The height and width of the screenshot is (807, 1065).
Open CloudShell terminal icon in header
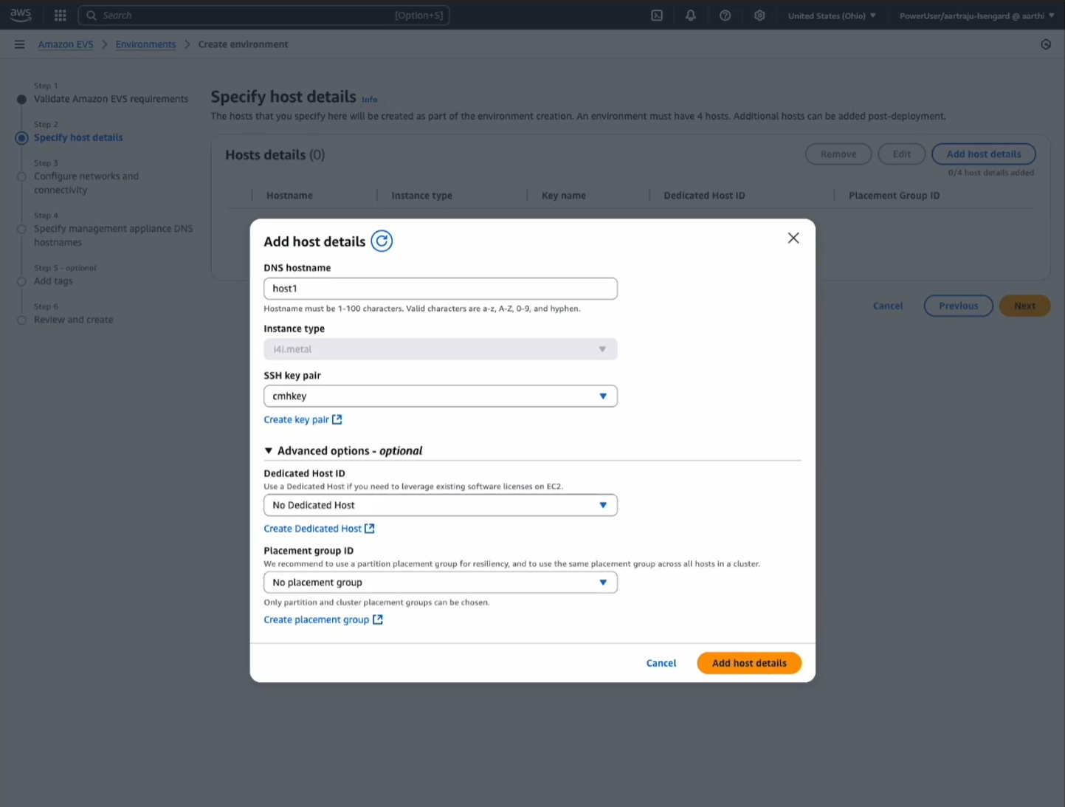[x=657, y=16]
